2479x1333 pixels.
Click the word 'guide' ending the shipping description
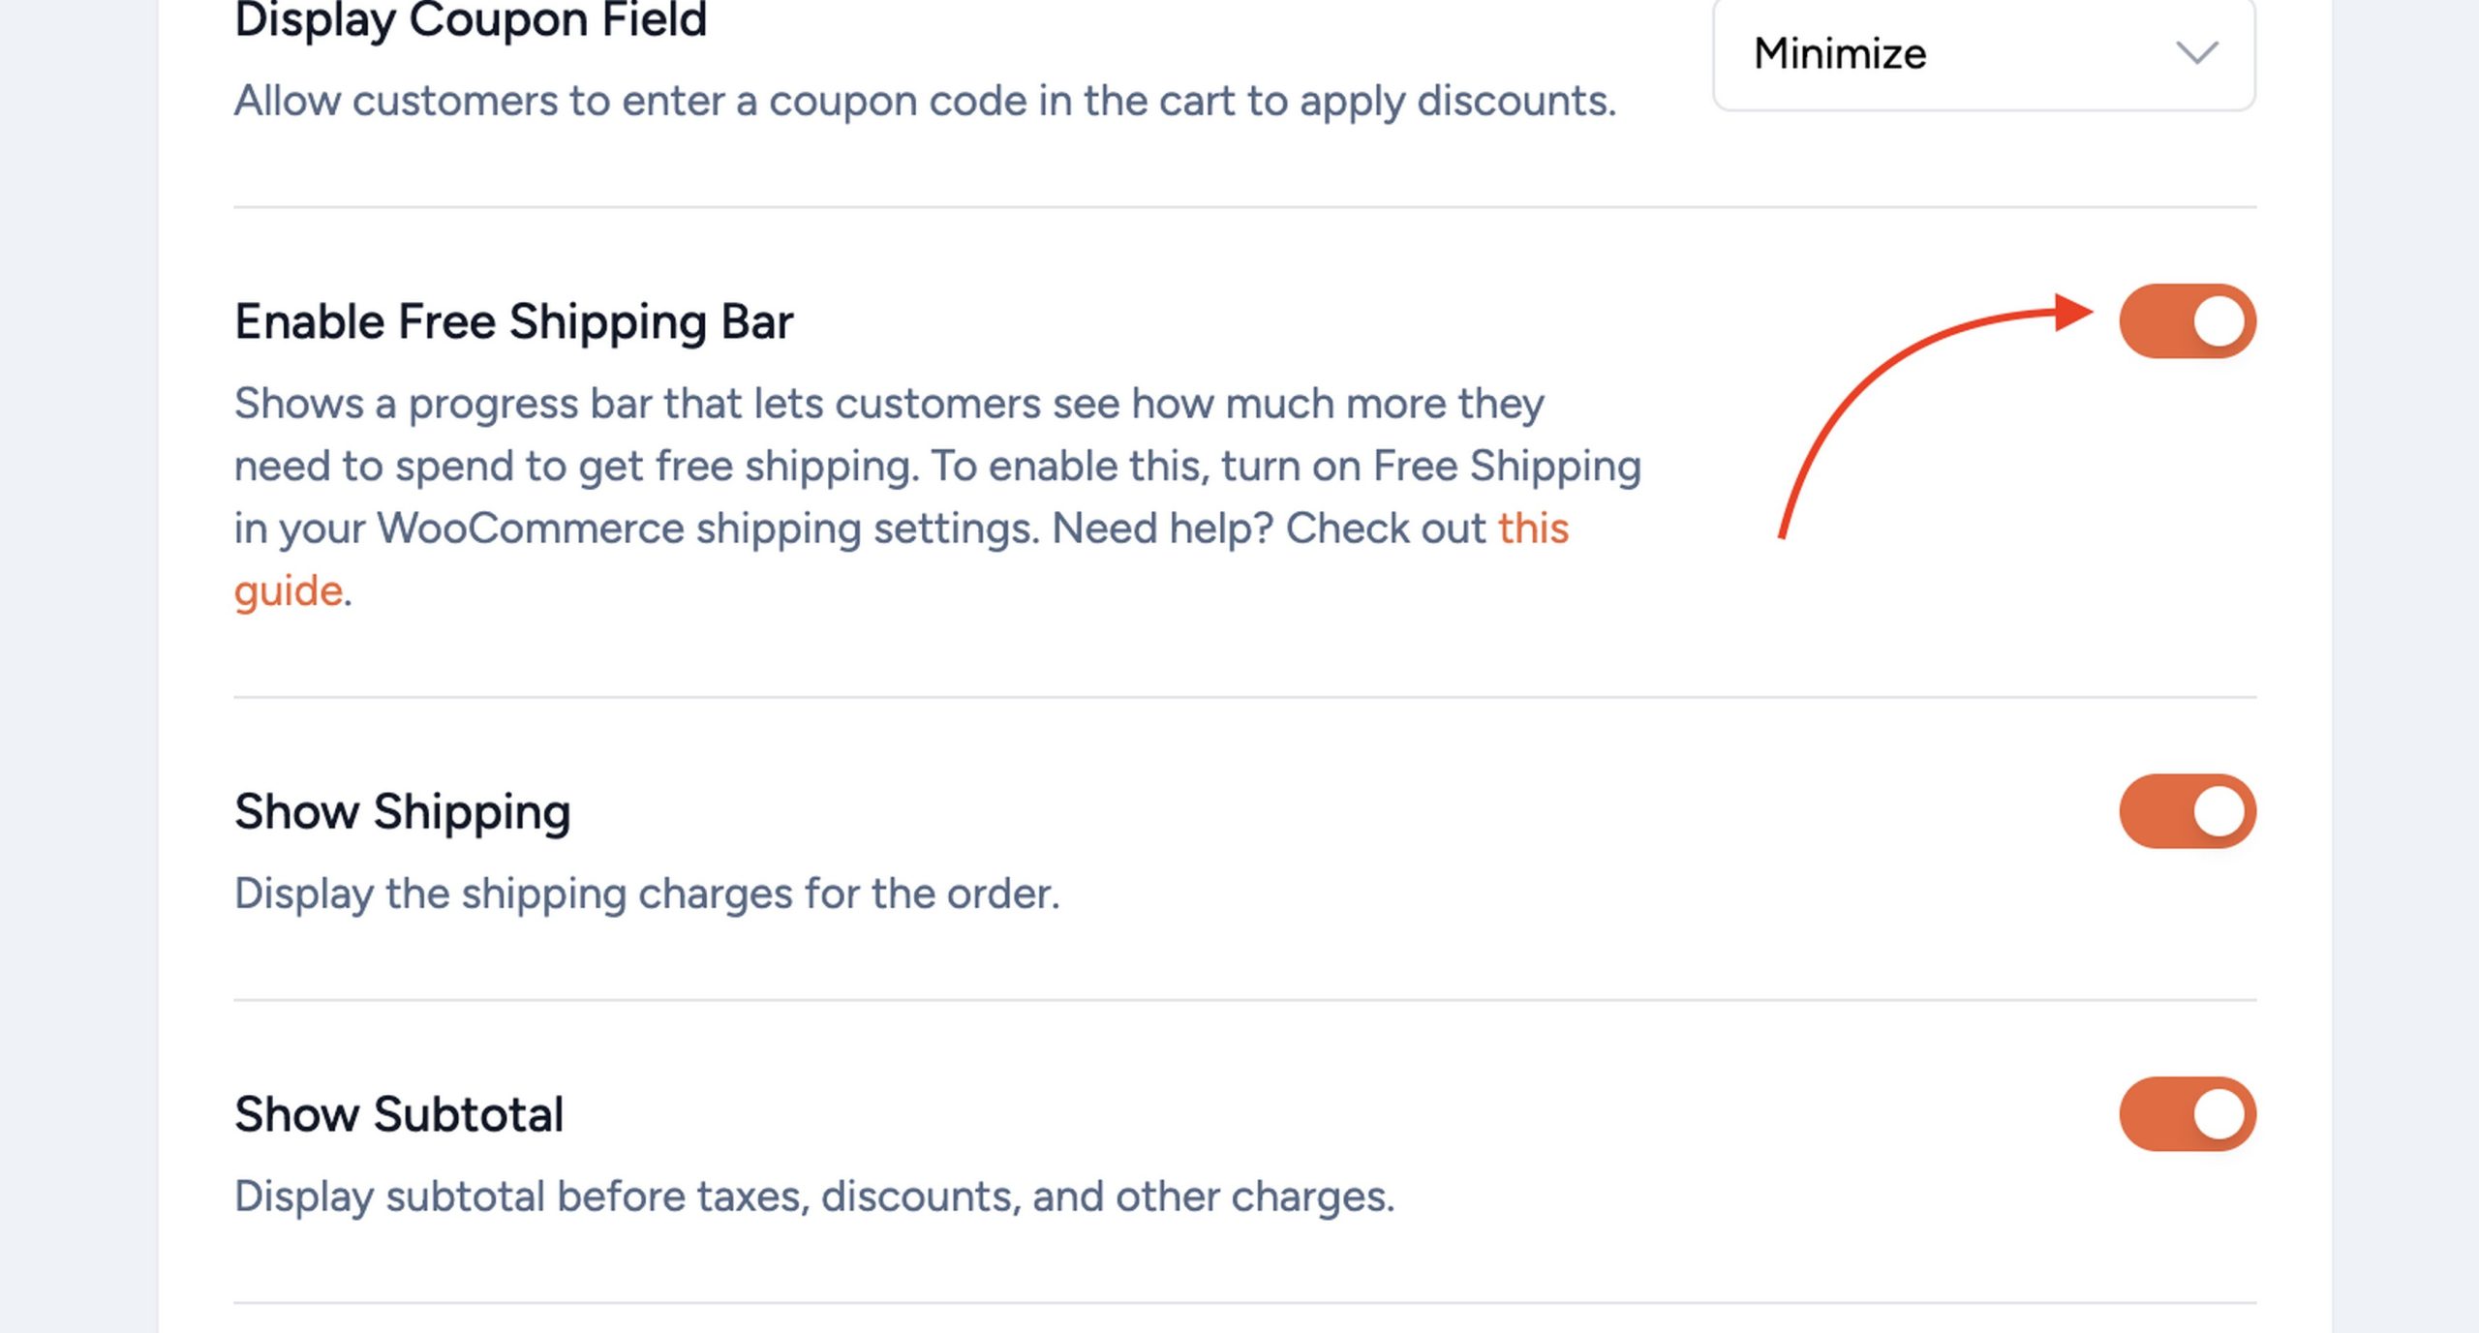(x=289, y=591)
